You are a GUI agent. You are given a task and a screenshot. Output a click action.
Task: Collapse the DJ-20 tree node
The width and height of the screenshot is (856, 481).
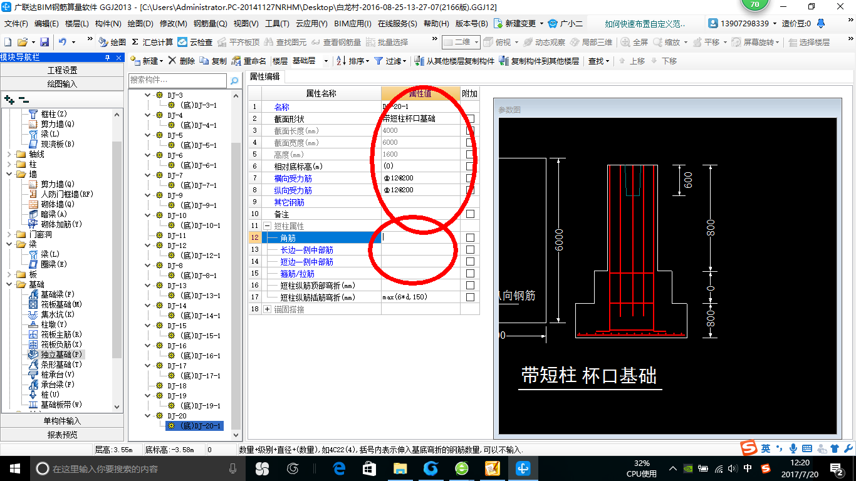(149, 416)
